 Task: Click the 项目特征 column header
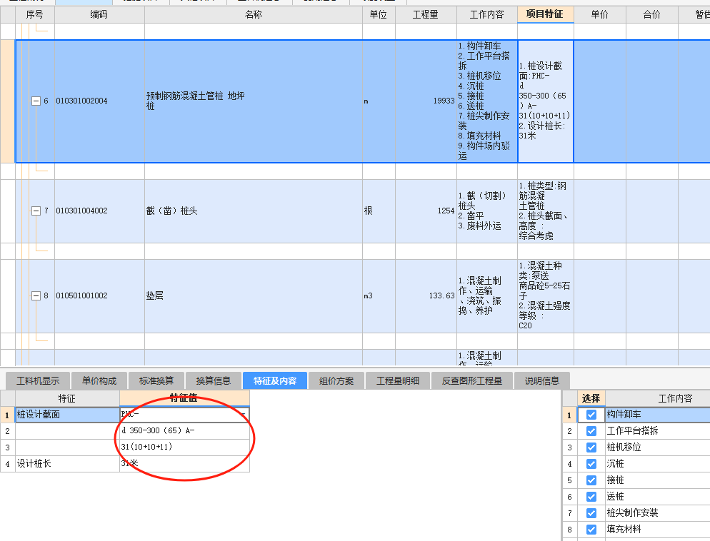pos(545,14)
